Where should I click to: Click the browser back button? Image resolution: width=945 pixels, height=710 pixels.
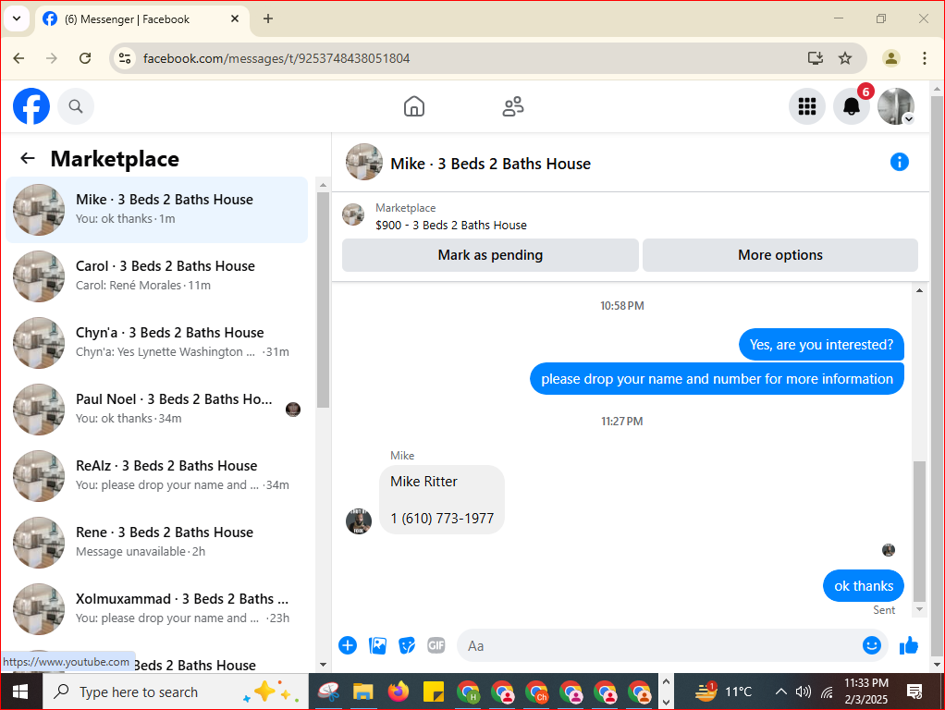18,58
